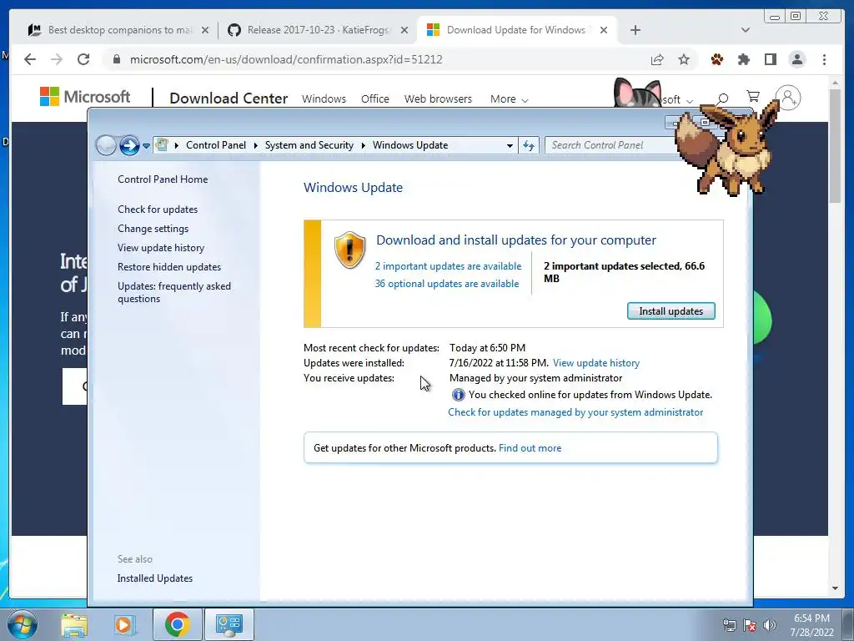Open Installed Updates under See also
The height and width of the screenshot is (641, 854).
154,578
